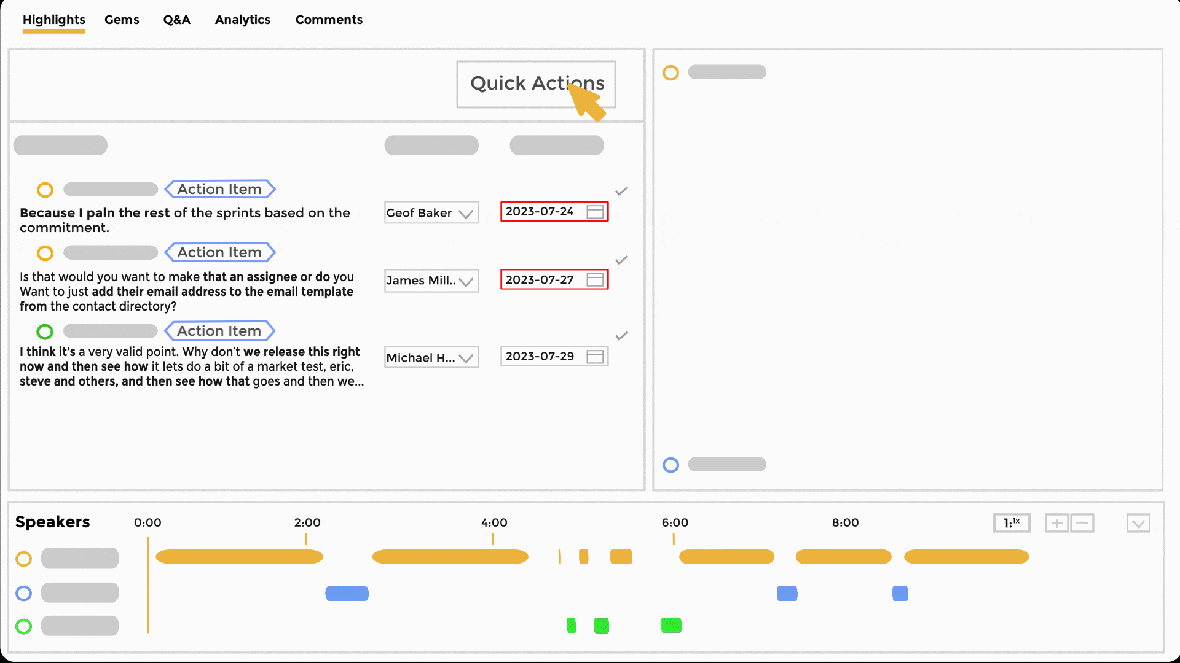Open the calendar picker for 2023-07-29
1180x663 pixels.
click(x=594, y=356)
